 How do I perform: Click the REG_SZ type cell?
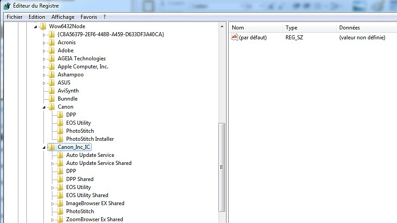(x=294, y=38)
